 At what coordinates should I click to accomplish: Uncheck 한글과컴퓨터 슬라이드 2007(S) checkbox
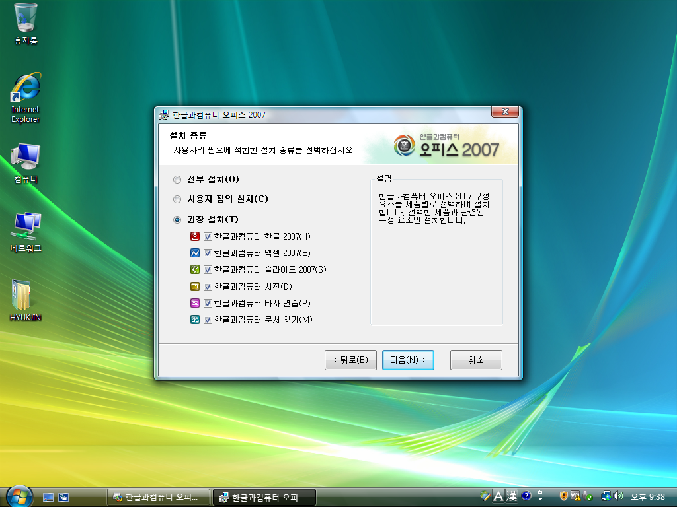[208, 270]
